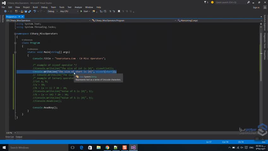Click the Undo arrow icon
The height and width of the screenshot is (151, 268).
pyautogui.click(x=35, y=11)
